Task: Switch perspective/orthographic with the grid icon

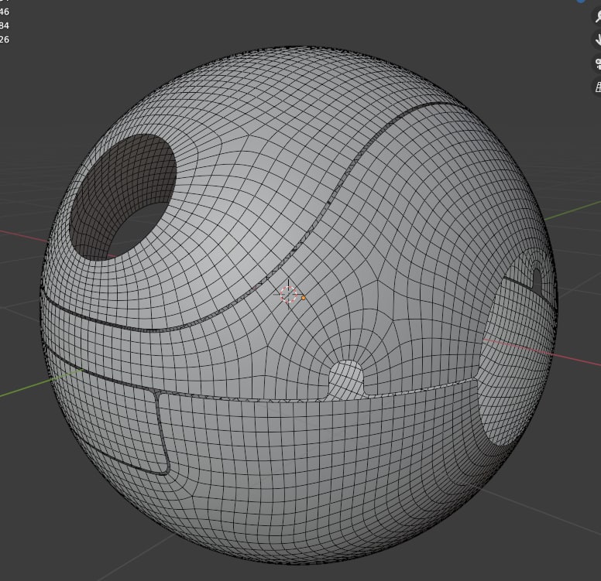Action: pyautogui.click(x=598, y=87)
